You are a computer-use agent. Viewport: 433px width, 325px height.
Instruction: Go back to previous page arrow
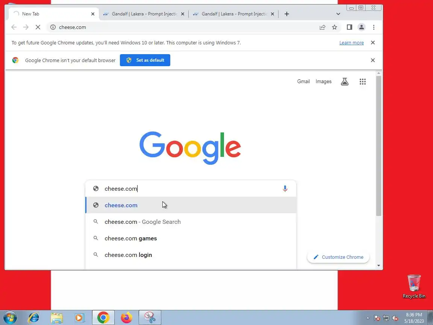(x=14, y=27)
